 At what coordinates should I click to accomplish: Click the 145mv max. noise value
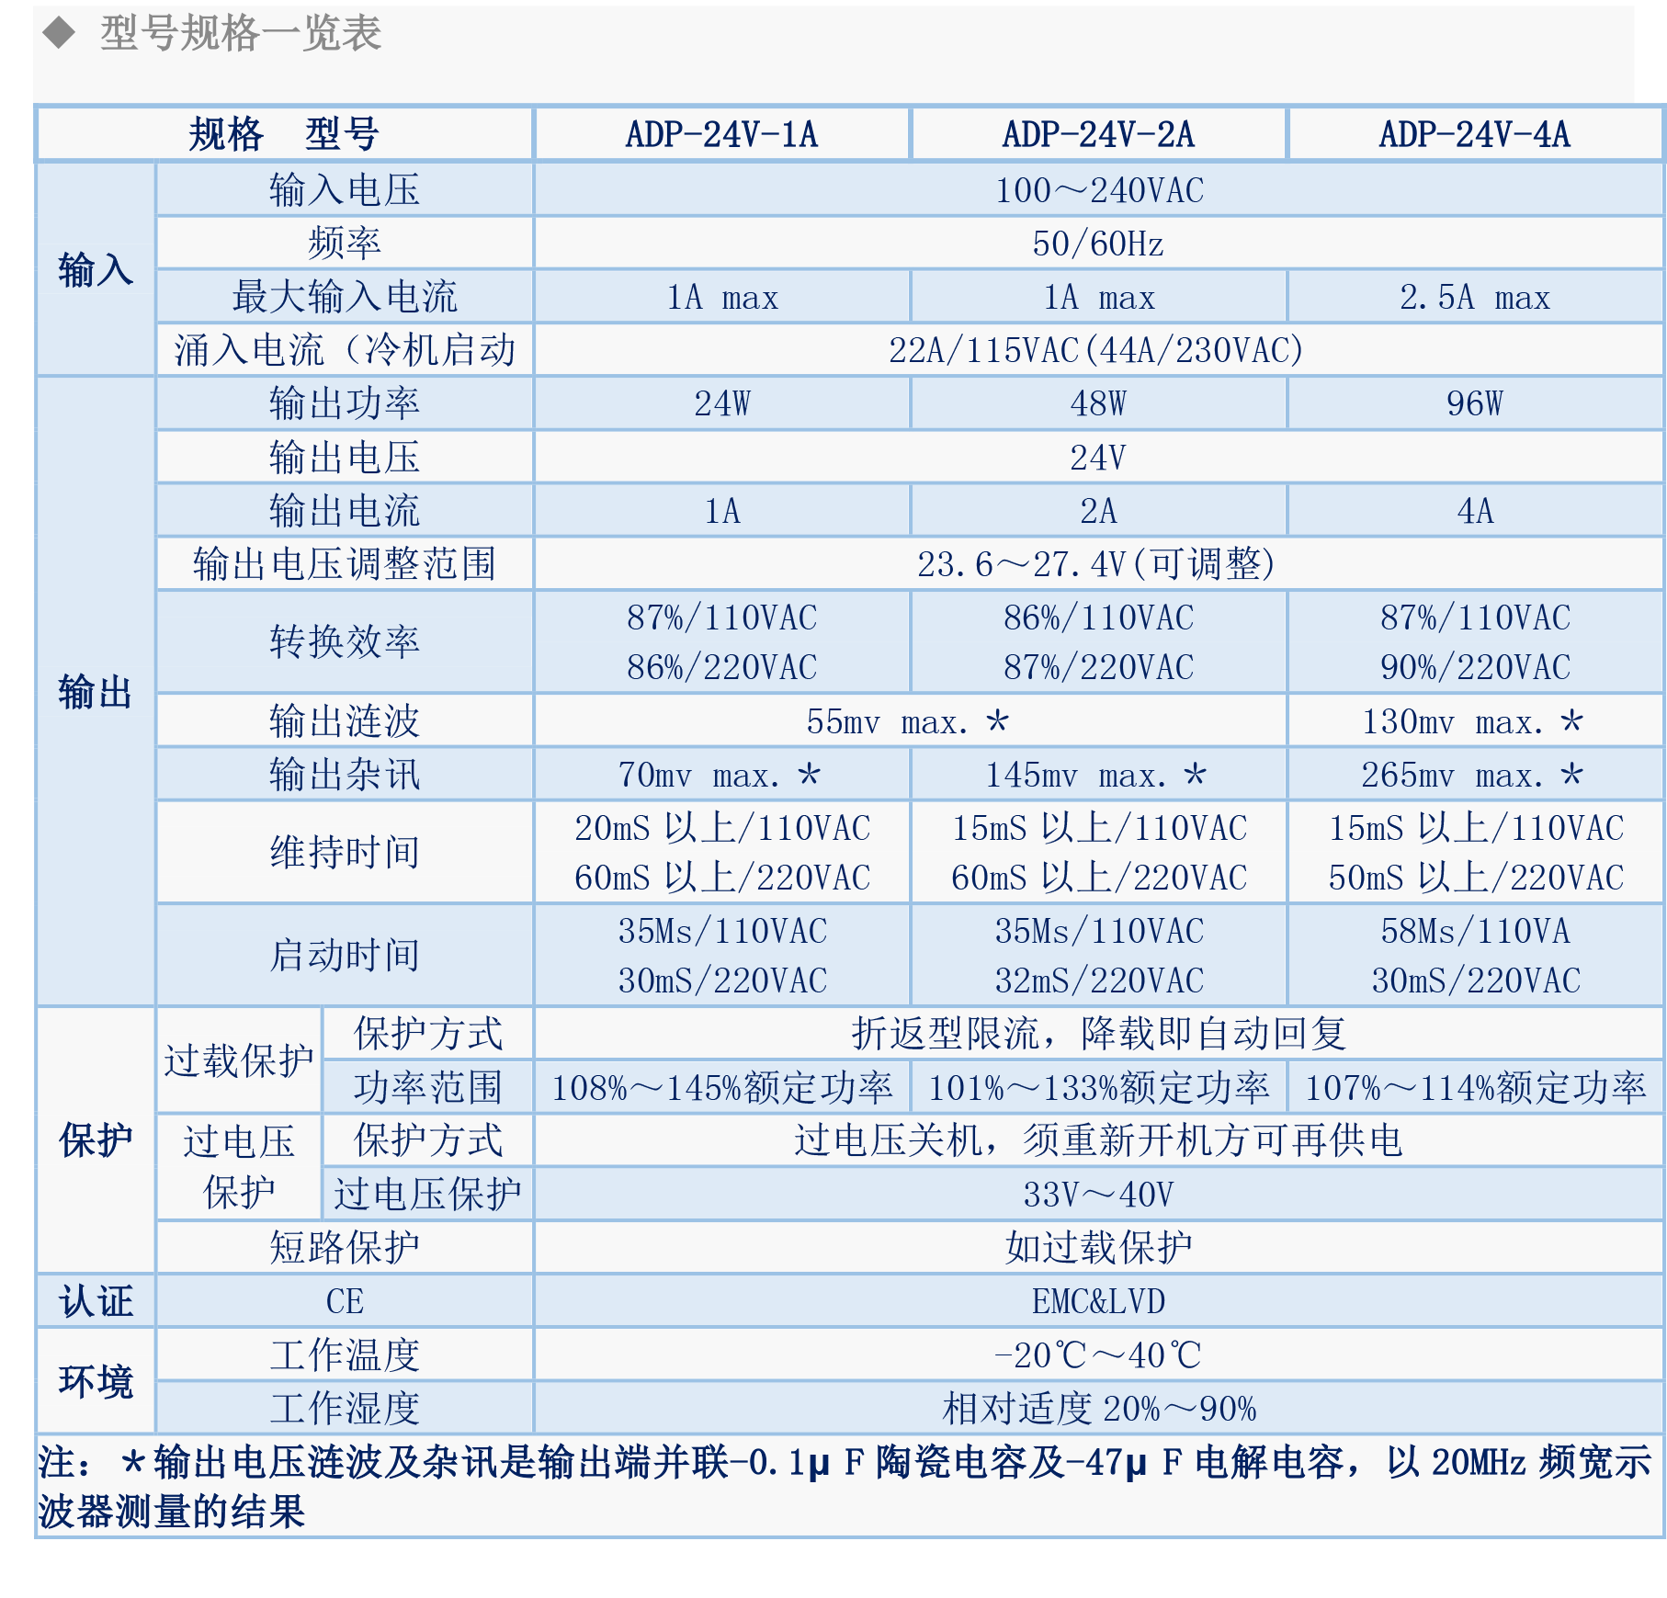(1098, 775)
